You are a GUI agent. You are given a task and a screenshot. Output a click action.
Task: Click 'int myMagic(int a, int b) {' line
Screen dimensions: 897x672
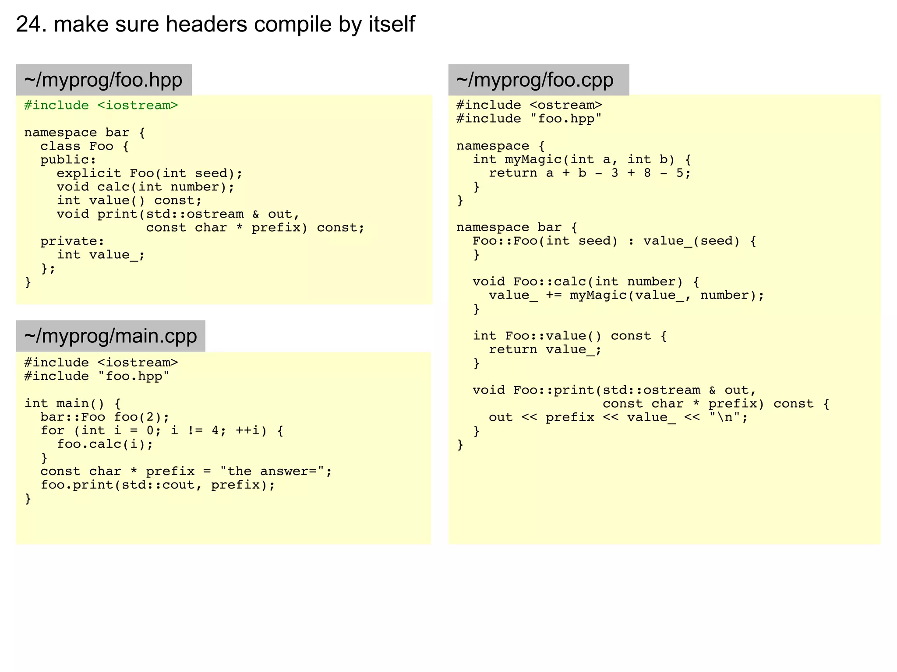[582, 159]
